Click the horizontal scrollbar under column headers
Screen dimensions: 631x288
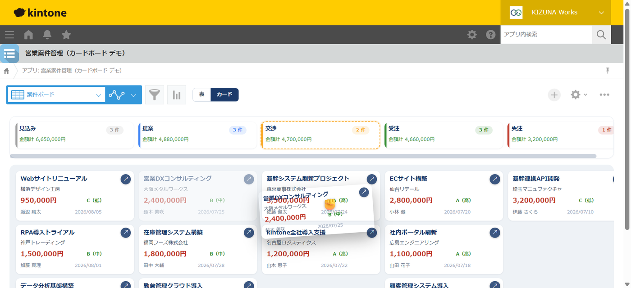[303, 156]
